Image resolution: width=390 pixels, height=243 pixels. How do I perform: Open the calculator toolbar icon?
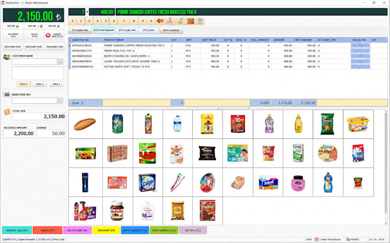[200, 21]
